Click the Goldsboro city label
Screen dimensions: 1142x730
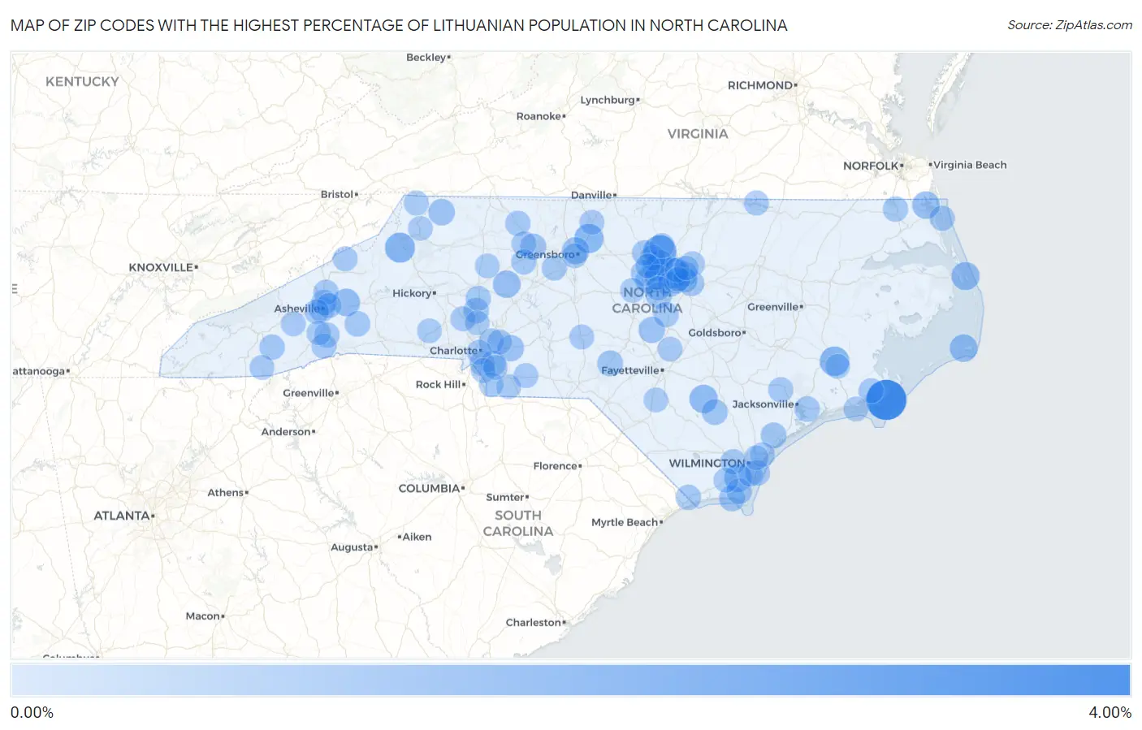pyautogui.click(x=715, y=333)
